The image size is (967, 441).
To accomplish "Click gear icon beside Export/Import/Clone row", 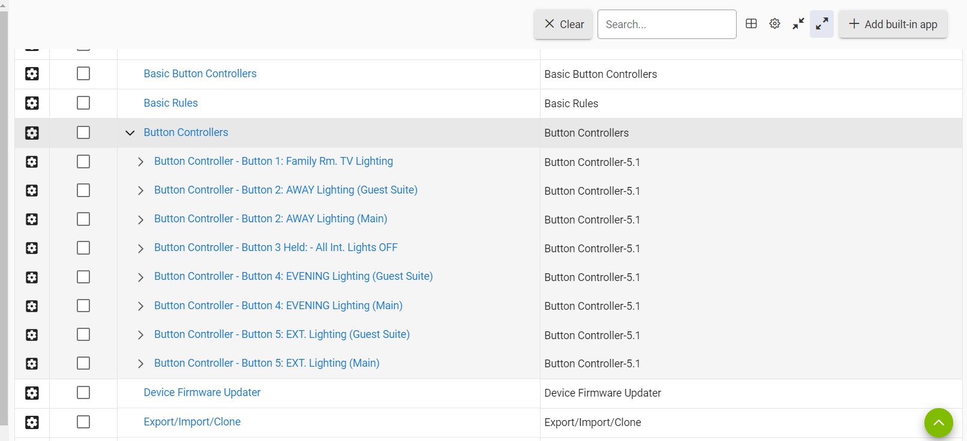I will point(32,422).
